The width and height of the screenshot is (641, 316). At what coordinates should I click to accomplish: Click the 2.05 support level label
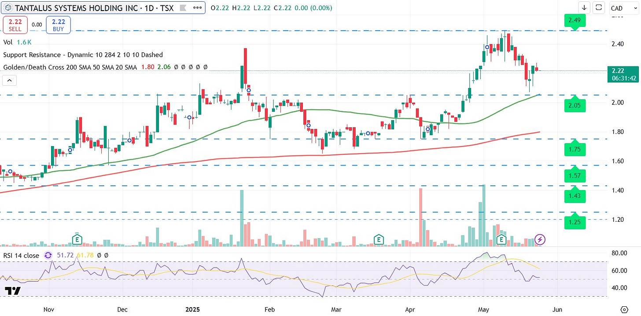575,106
